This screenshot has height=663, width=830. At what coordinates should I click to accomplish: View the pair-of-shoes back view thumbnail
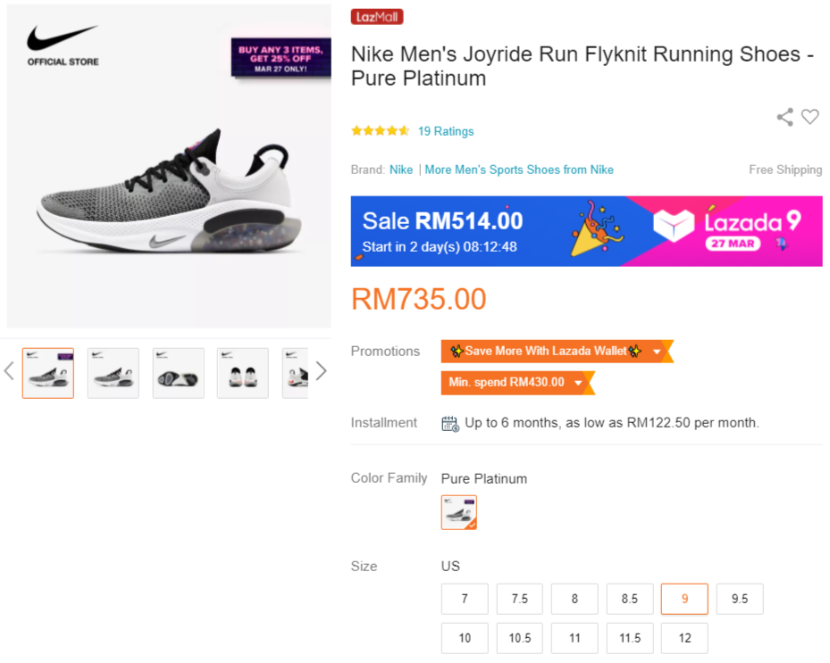pyautogui.click(x=243, y=373)
